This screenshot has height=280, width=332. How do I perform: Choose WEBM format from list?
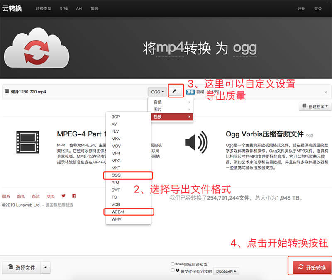pos(129,212)
